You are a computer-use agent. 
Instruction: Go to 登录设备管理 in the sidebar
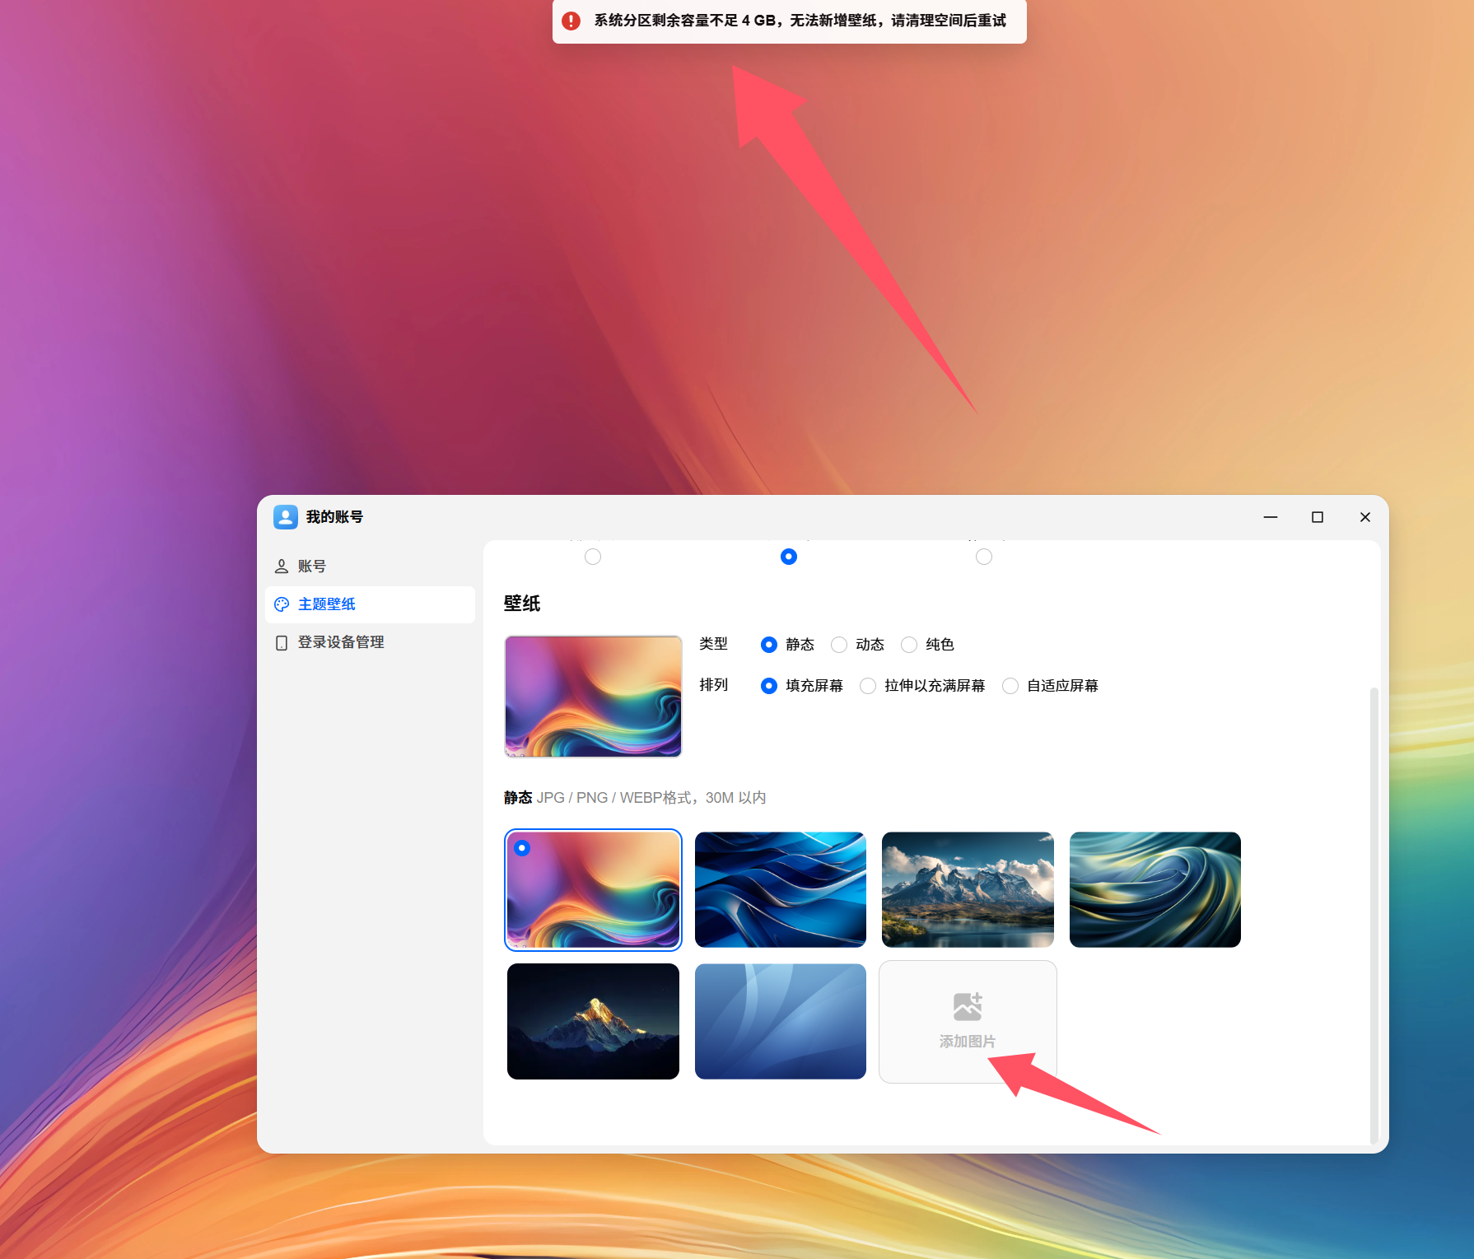(x=370, y=642)
